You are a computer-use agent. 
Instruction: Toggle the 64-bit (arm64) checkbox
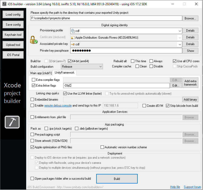click(70, 61)
